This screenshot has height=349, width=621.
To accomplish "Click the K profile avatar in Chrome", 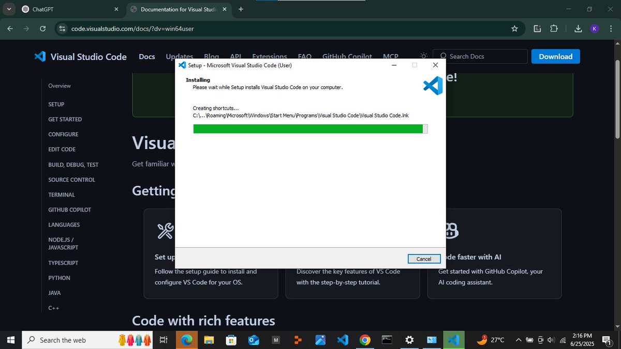I will pos(594,29).
